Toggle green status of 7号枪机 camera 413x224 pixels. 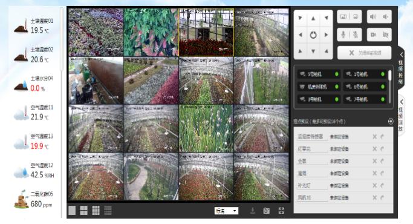coord(383,99)
